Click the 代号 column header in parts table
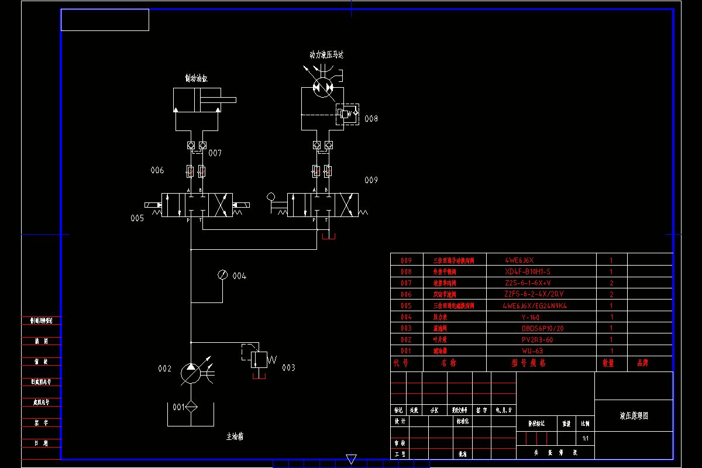The width and height of the screenshot is (702, 468). tap(401, 363)
